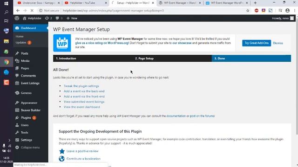
Task: Open pending updates icon in admin bar
Action: click(48, 18)
